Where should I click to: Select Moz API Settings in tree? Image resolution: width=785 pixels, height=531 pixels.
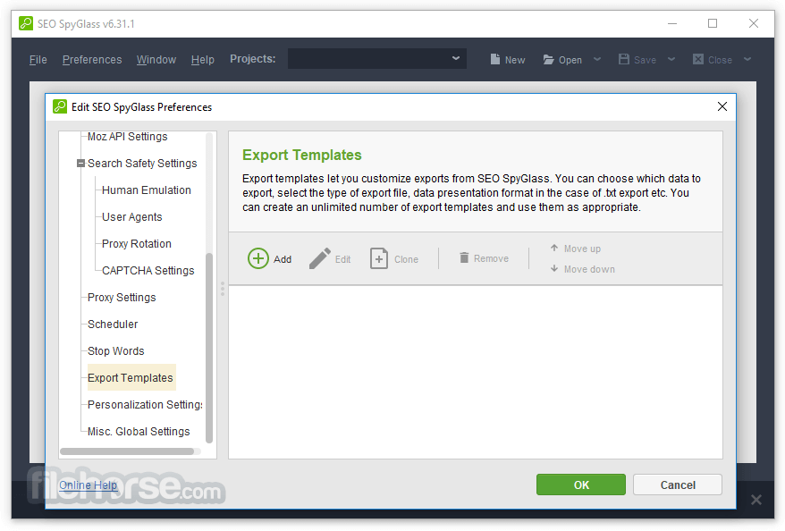pyautogui.click(x=128, y=137)
